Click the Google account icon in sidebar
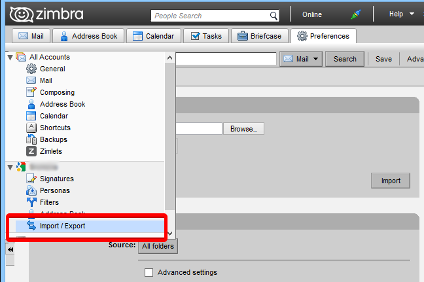This screenshot has width=424, height=282. [21, 167]
